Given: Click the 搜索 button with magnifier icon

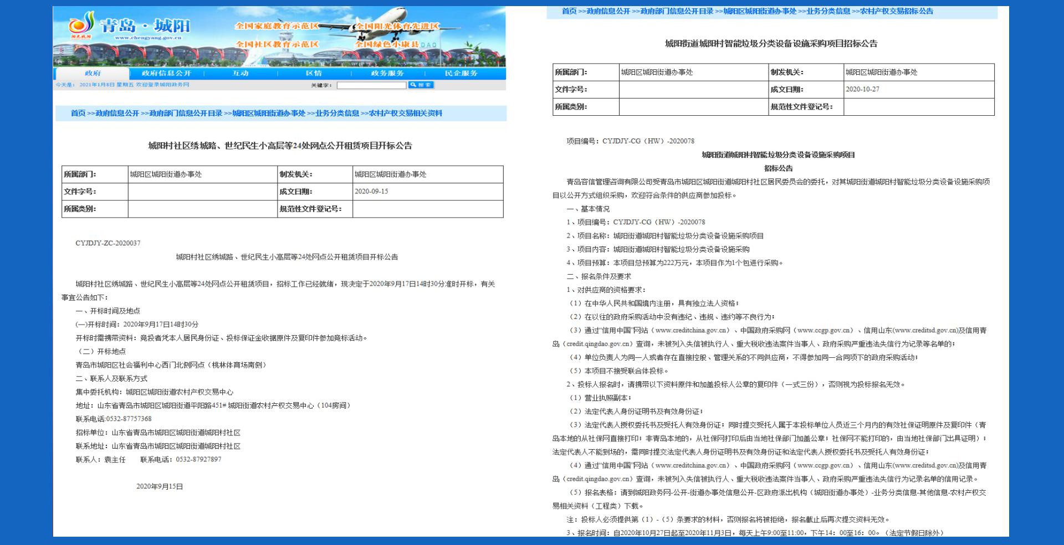Looking at the screenshot, I should point(421,85).
